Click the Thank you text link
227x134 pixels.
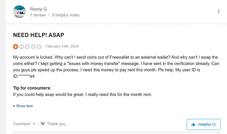[x=56, y=124]
